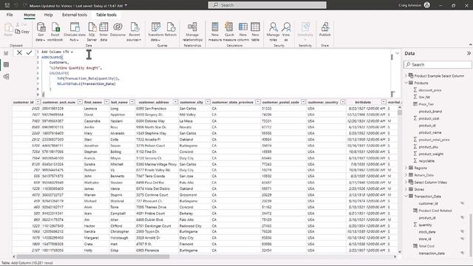Add a New column

243,31
